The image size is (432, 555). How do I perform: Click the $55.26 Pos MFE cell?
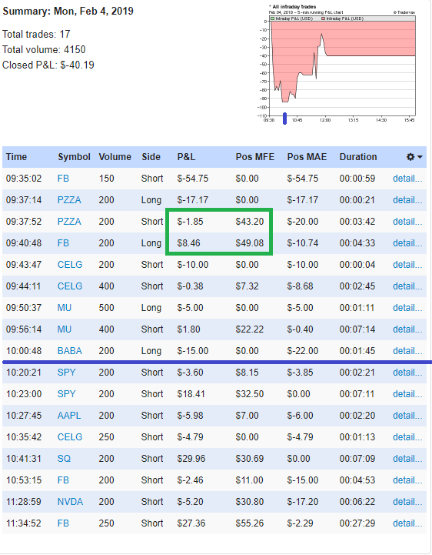pos(250,524)
